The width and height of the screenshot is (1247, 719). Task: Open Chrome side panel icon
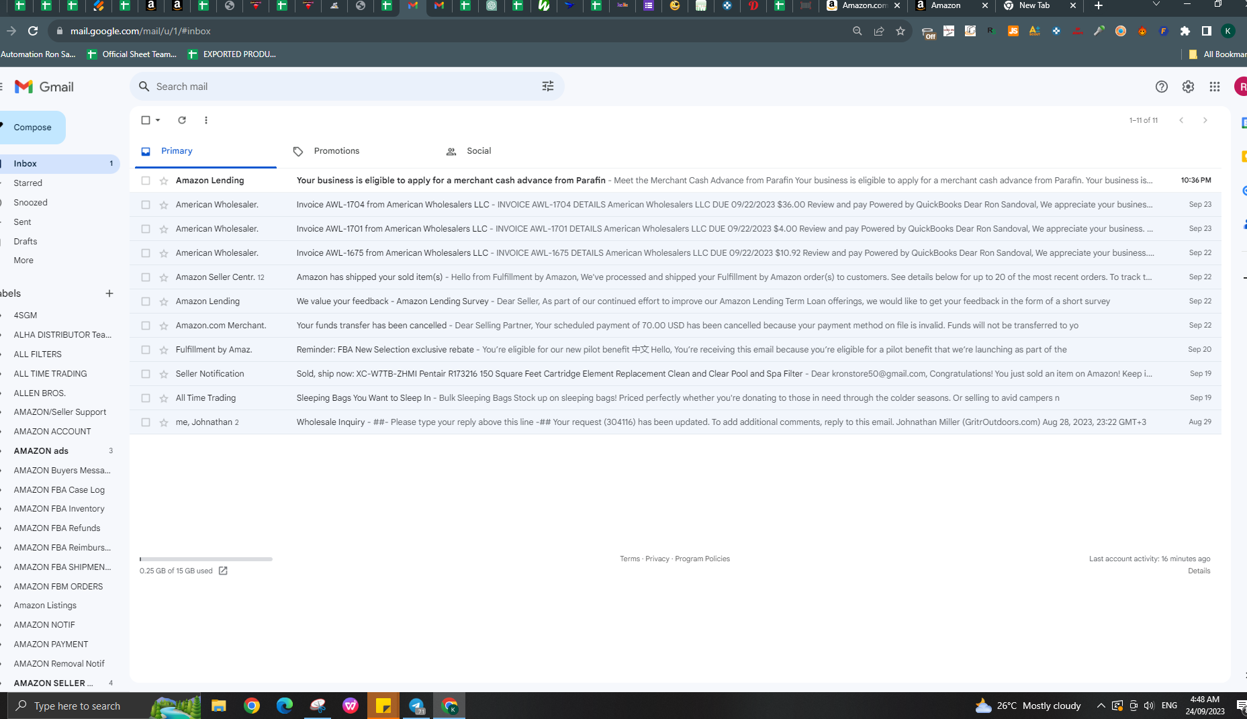1207,31
